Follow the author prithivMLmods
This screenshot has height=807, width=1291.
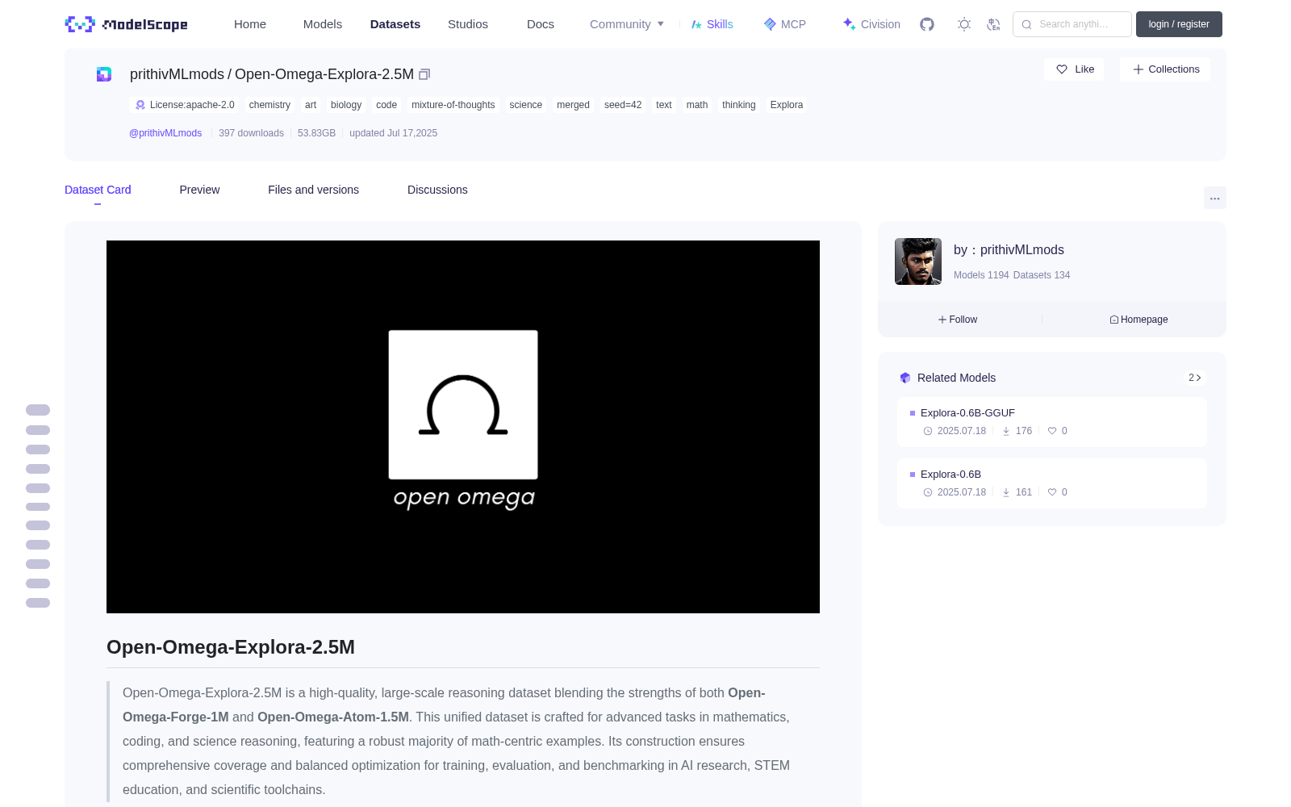pos(958,320)
